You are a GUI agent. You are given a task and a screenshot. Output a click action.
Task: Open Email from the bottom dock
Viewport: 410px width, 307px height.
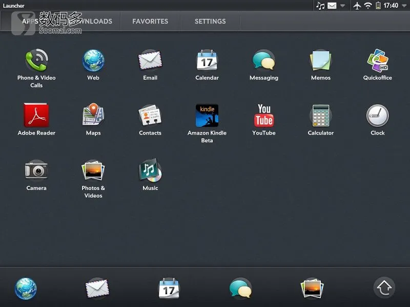[97, 288]
